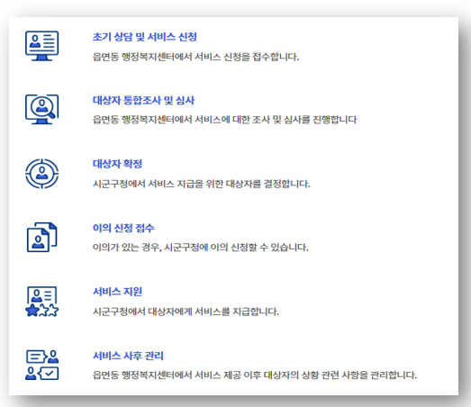Screen dimensions: 471x407
Task: Click the sentence ending 심사를 진행합니다
Action: tap(224, 120)
